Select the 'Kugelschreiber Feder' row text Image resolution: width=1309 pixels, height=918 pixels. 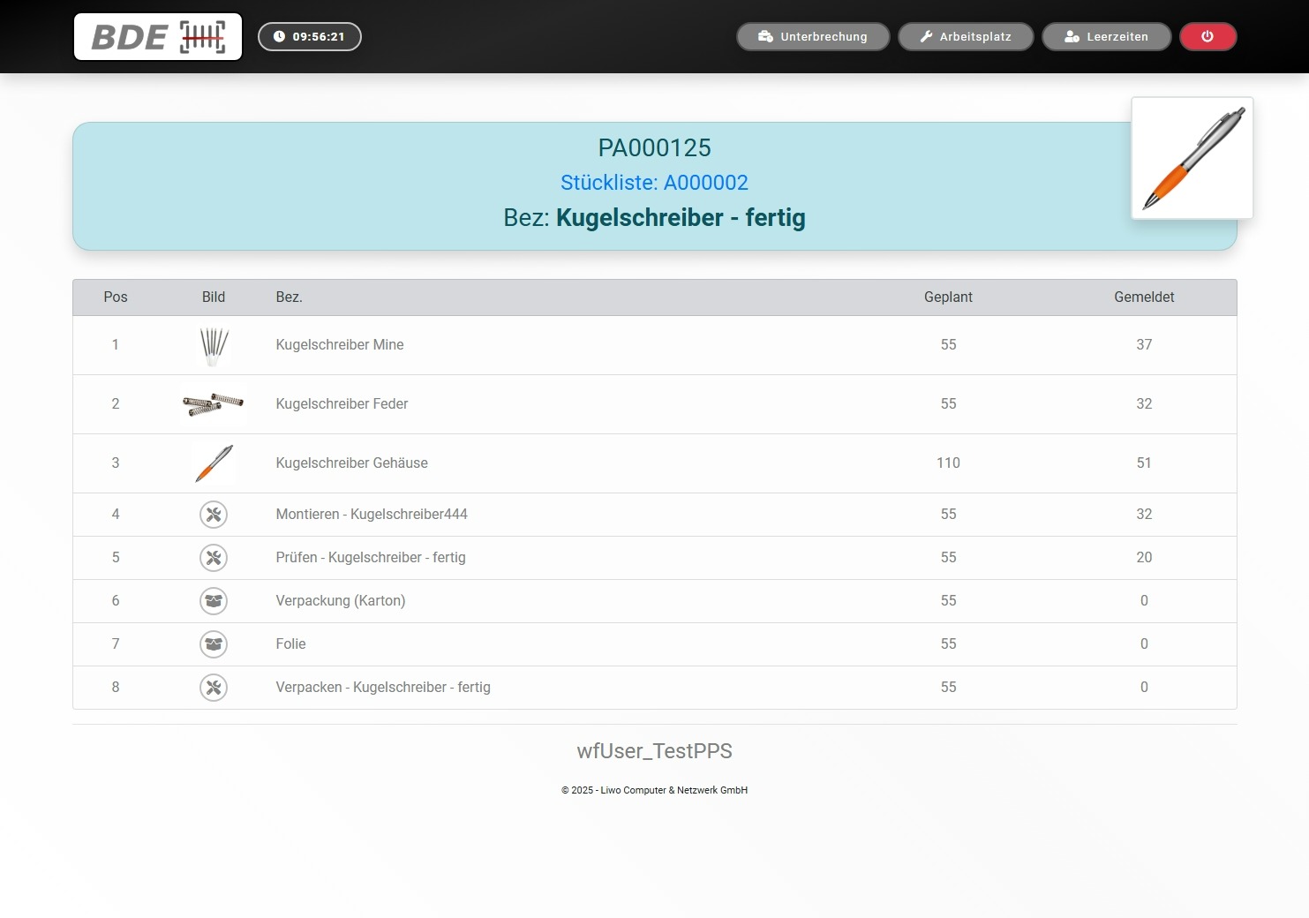[342, 404]
